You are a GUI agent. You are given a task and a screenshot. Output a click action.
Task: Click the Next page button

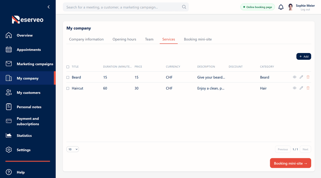(305, 149)
